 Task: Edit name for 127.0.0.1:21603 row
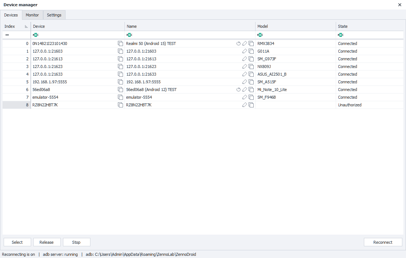click(x=245, y=51)
